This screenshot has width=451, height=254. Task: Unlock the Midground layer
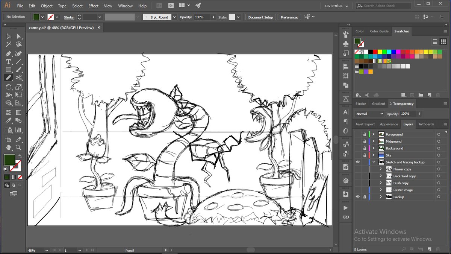pyautogui.click(x=365, y=141)
